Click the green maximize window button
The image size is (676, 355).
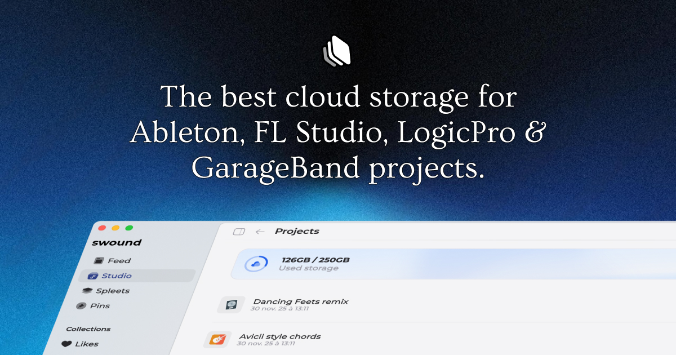(129, 228)
